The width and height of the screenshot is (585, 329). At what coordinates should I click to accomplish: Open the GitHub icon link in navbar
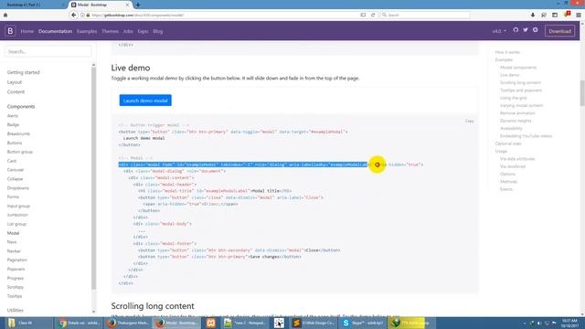516,30
